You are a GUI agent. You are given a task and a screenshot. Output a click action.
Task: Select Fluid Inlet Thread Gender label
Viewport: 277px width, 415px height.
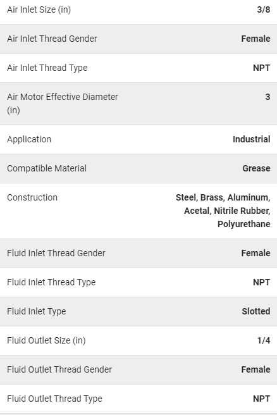56,253
